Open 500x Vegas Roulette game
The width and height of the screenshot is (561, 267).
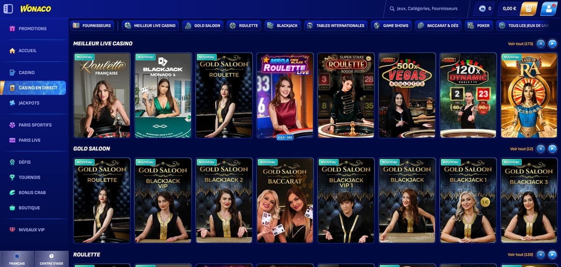point(407,95)
